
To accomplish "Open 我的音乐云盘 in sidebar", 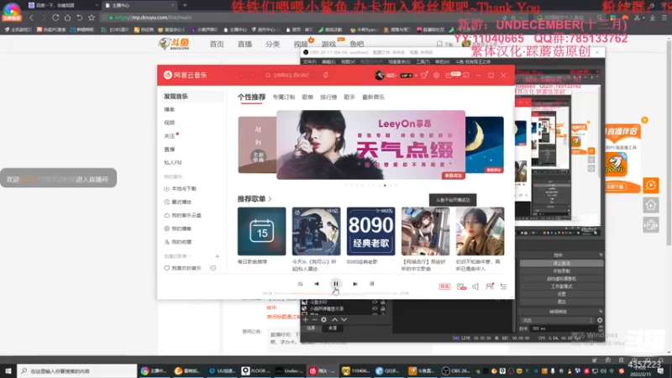I will 192,215.
